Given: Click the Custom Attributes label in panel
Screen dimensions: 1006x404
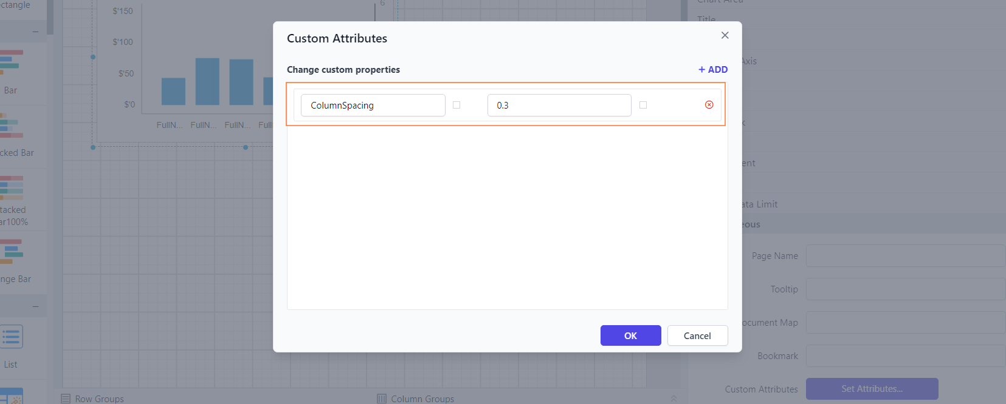Looking at the screenshot, I should (761, 389).
